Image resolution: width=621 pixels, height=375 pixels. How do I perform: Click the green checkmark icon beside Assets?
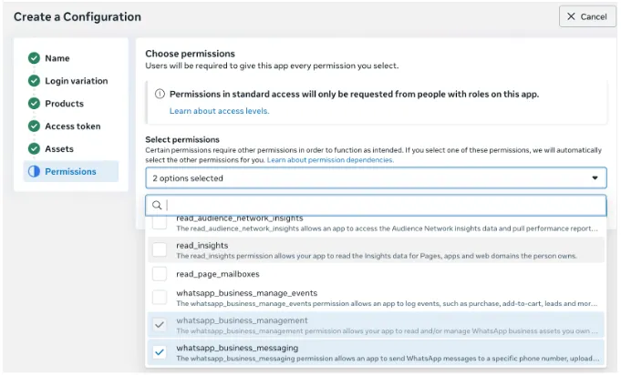[x=34, y=149]
